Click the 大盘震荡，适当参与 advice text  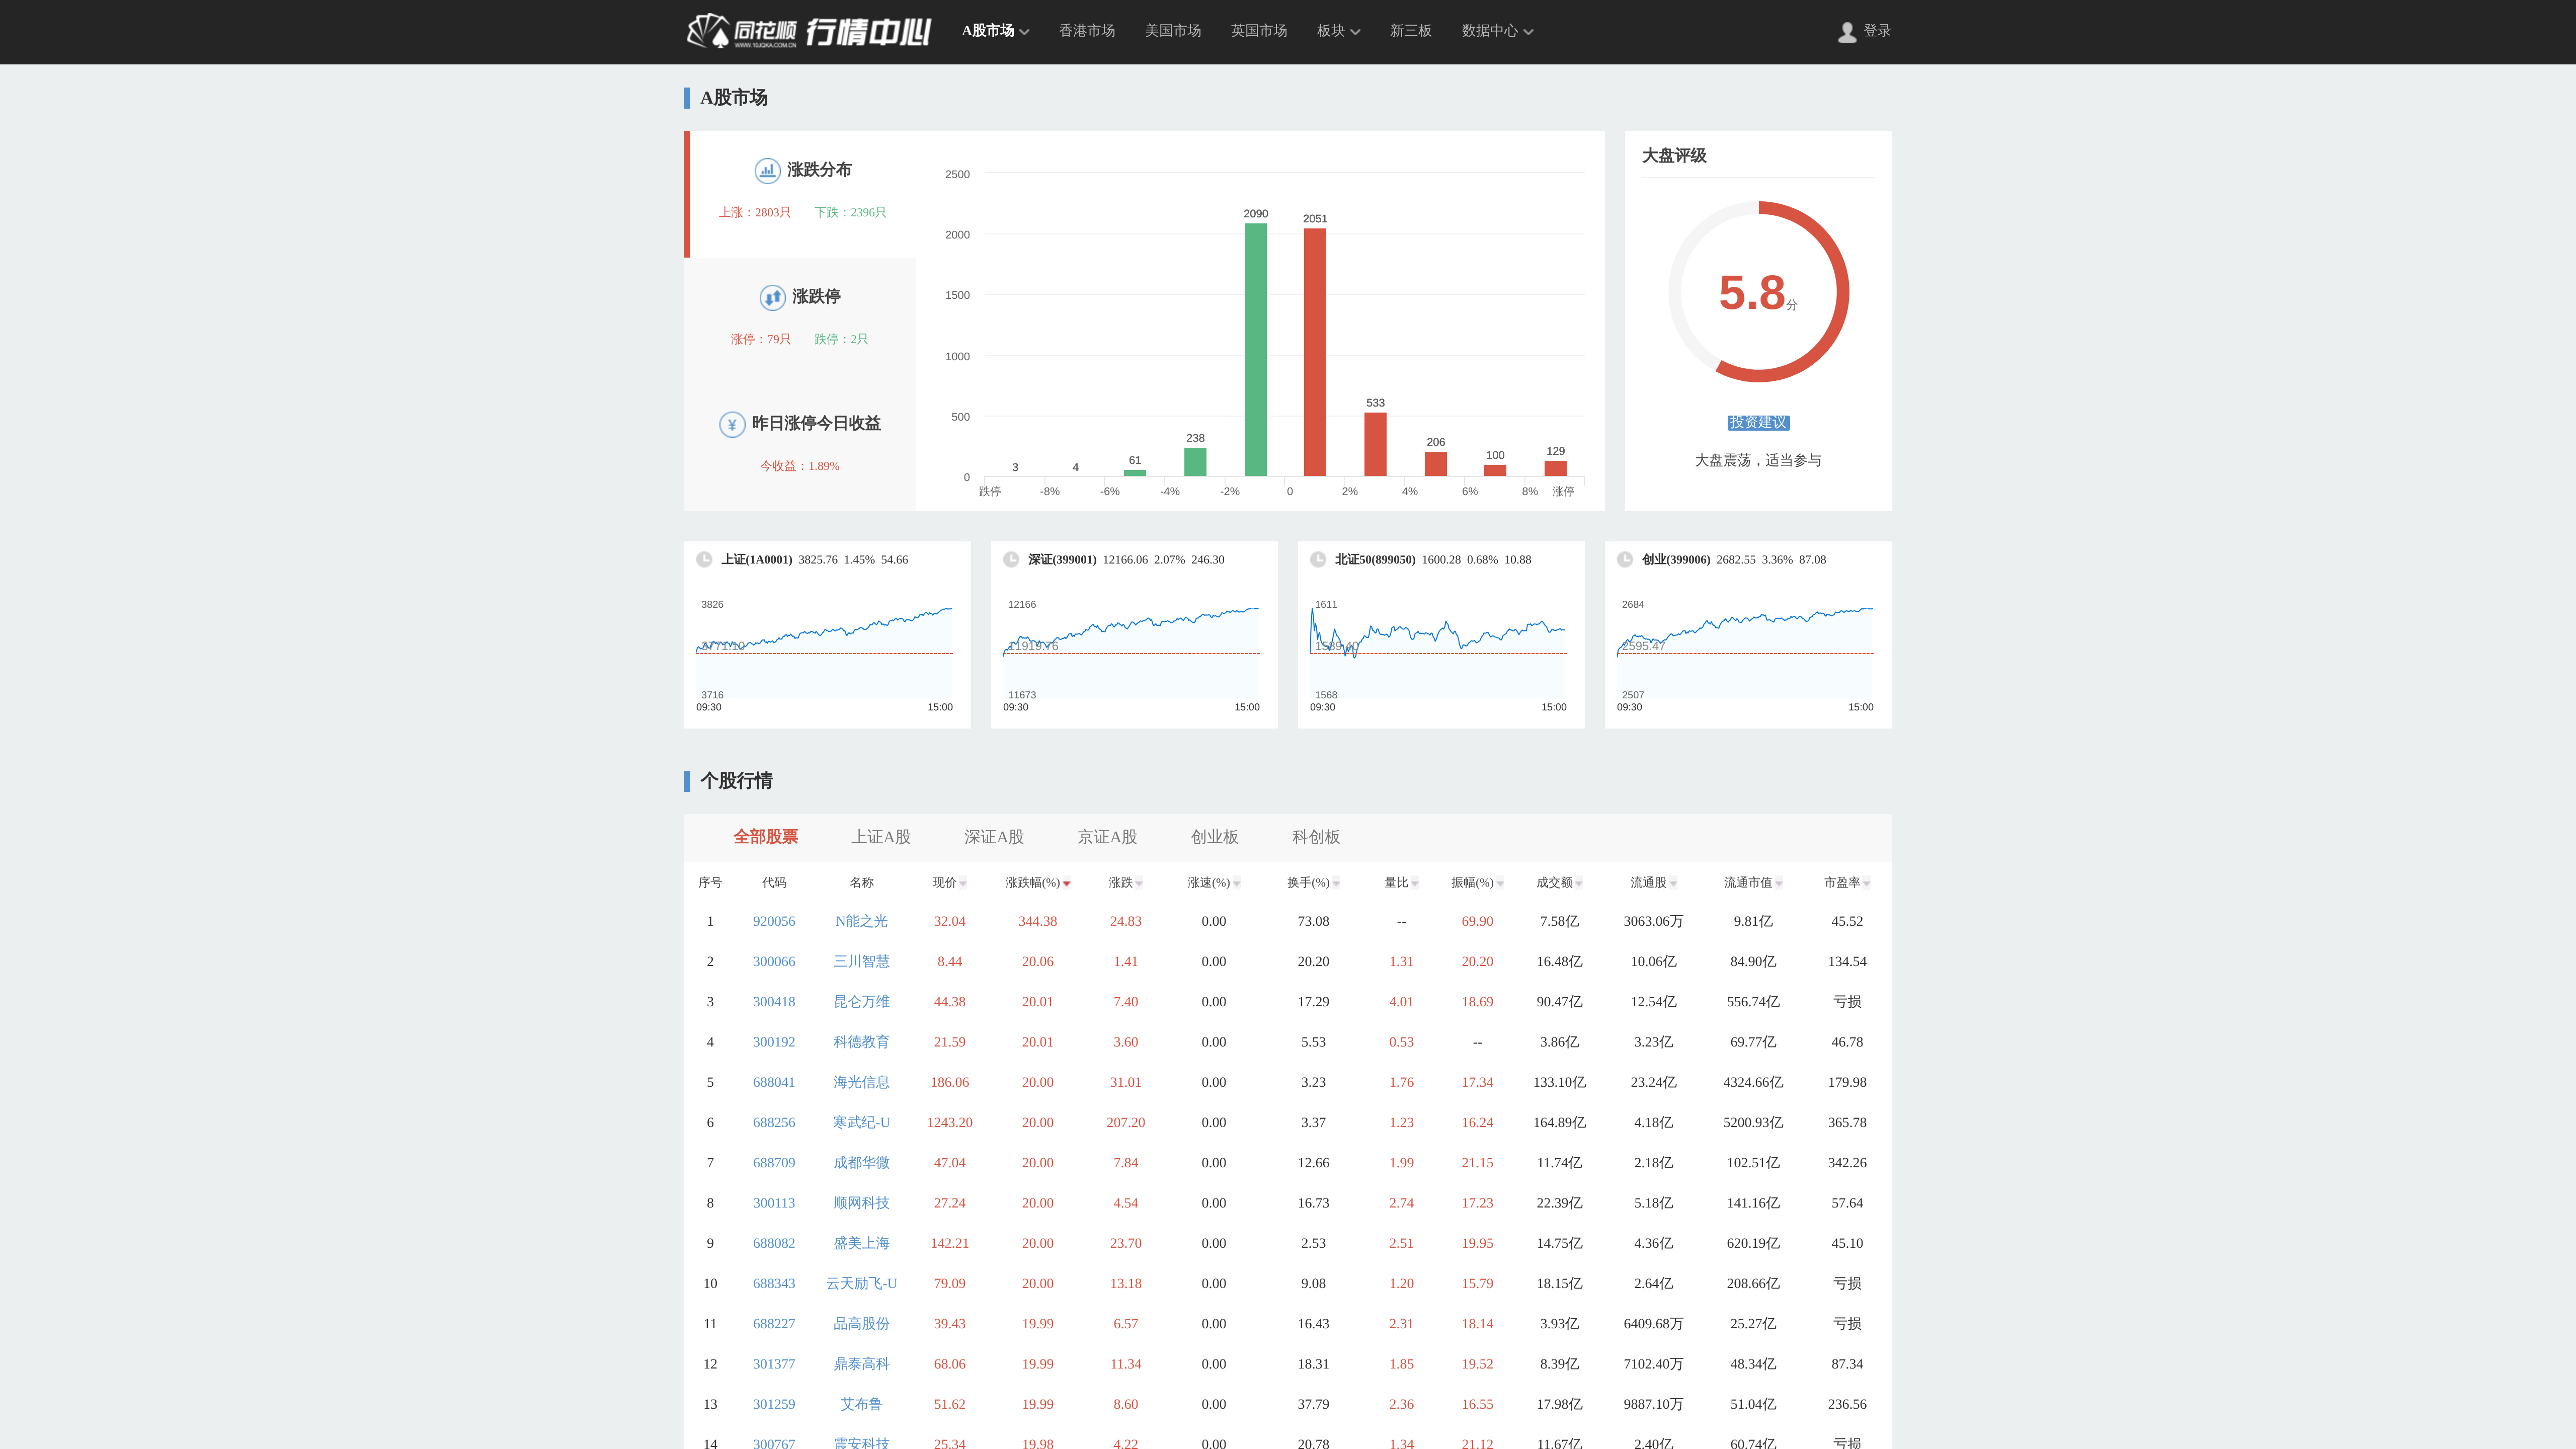coord(1758,460)
